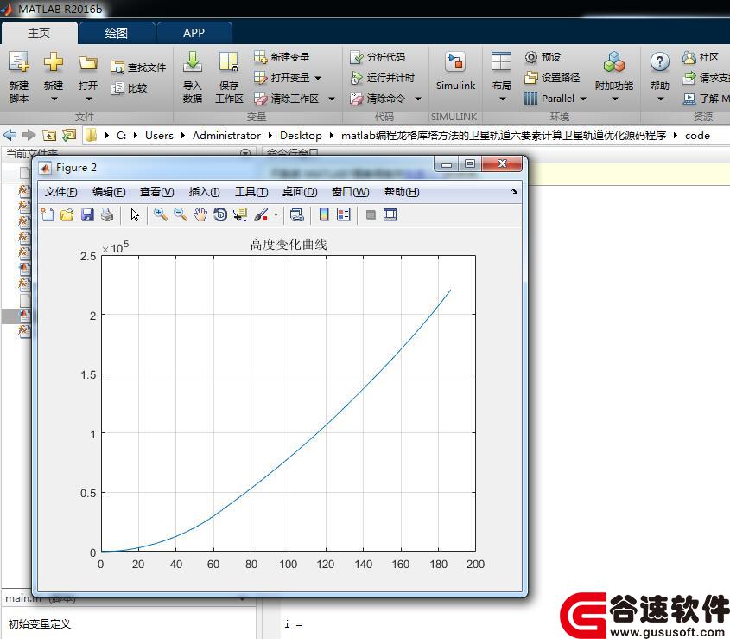Screen dimensions: 730x639
Task: Insert a legend via the toolbar icon
Action: tap(344, 214)
